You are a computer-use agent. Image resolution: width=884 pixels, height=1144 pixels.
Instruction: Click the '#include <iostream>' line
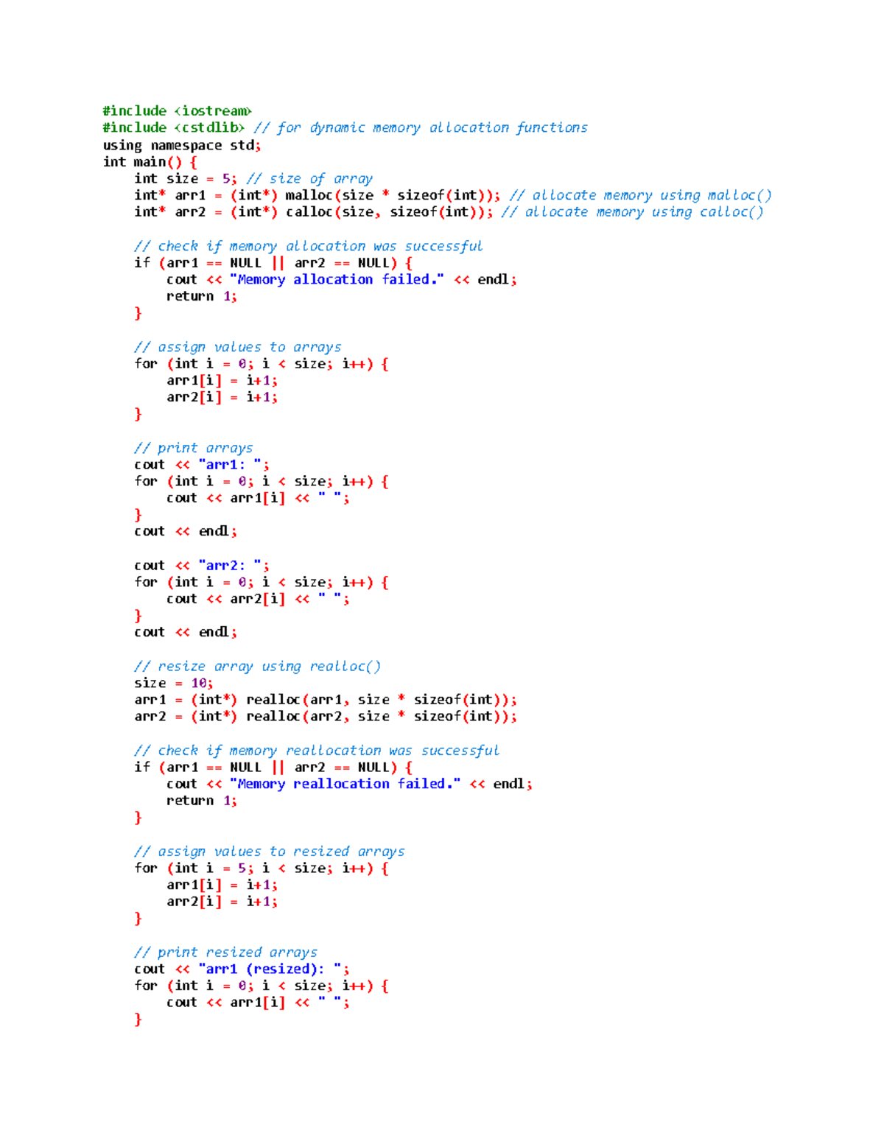[x=177, y=110]
